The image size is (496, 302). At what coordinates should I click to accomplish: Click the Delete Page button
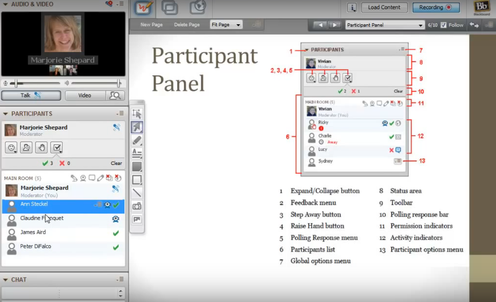(187, 25)
